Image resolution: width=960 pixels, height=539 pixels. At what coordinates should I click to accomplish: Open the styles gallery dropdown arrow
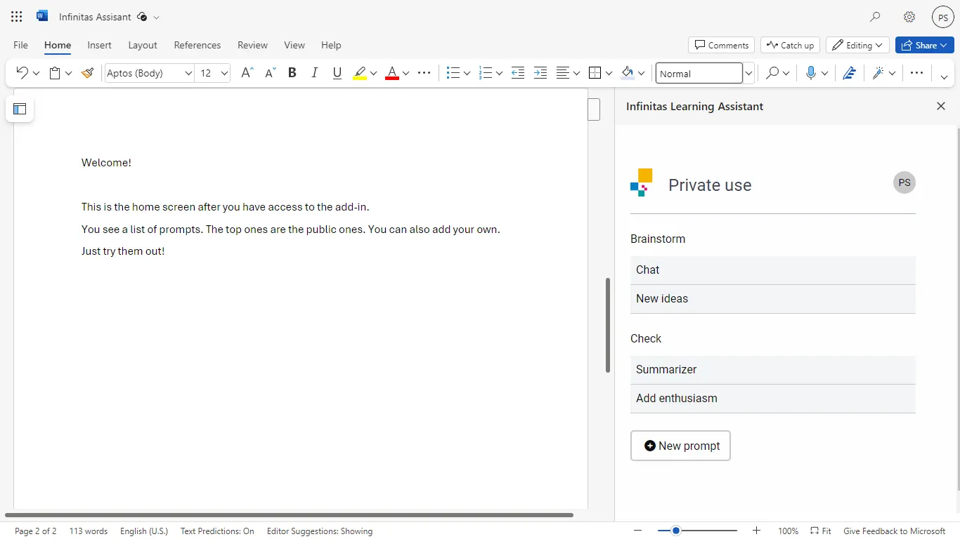748,73
